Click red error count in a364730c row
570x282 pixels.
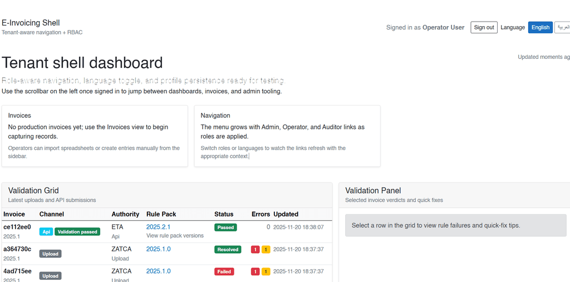click(255, 250)
